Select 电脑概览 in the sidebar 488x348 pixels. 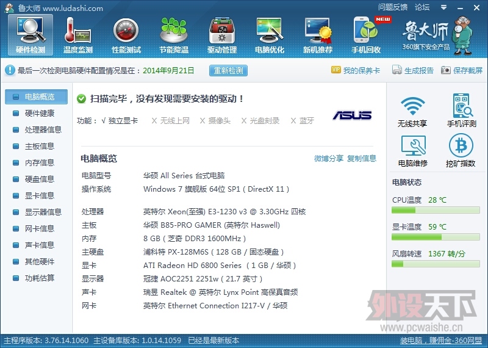(36, 96)
